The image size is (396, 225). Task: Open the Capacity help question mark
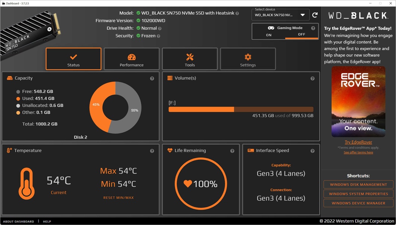[x=152, y=78]
